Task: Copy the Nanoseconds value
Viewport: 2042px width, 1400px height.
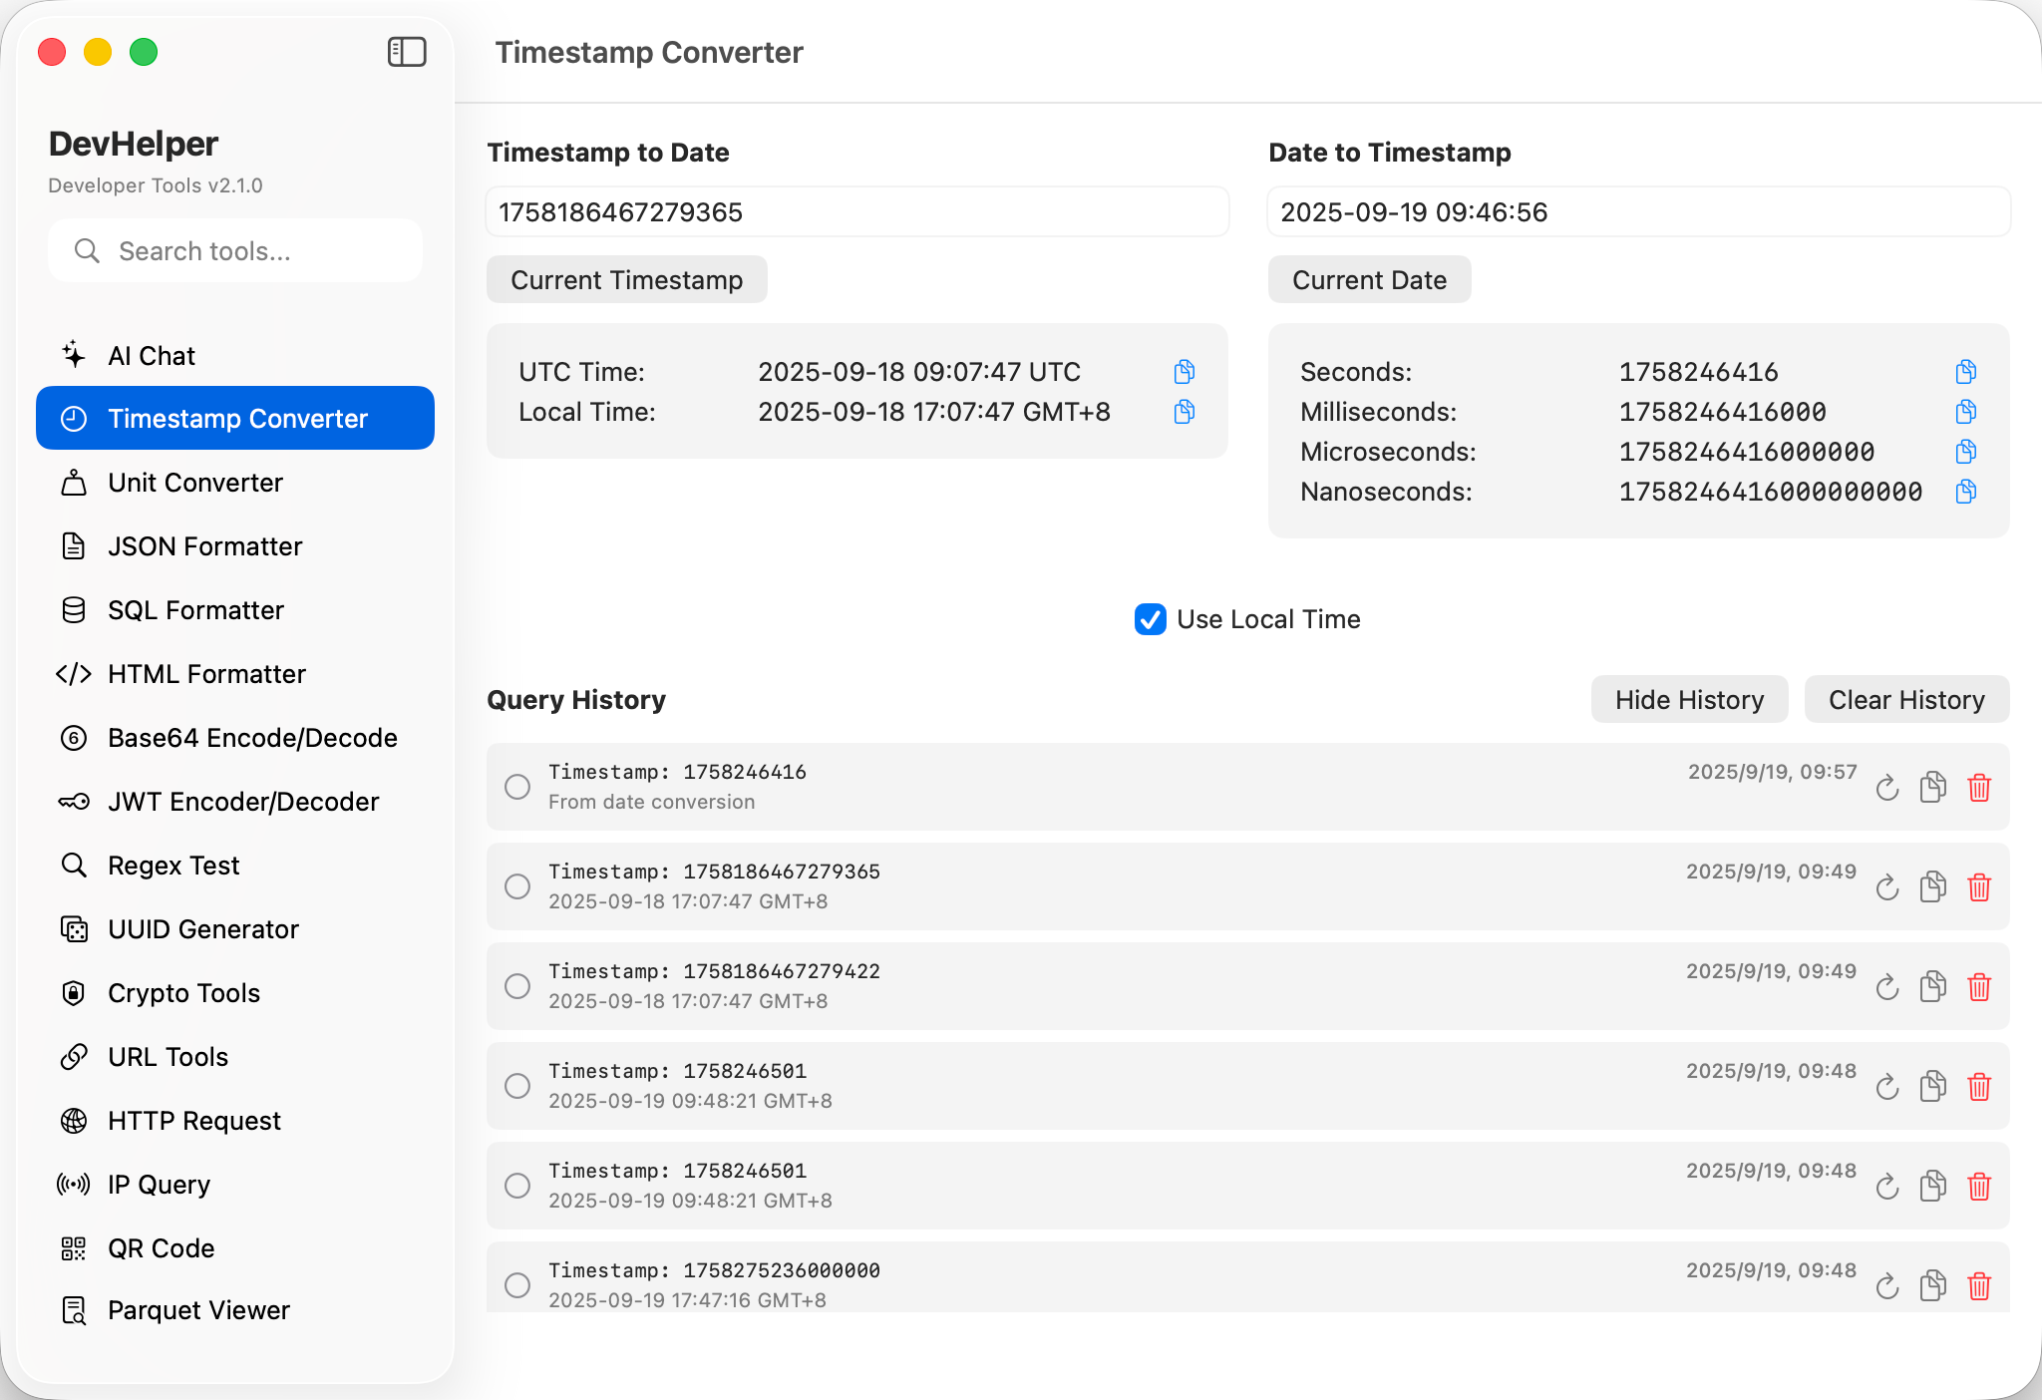Action: click(x=1965, y=492)
